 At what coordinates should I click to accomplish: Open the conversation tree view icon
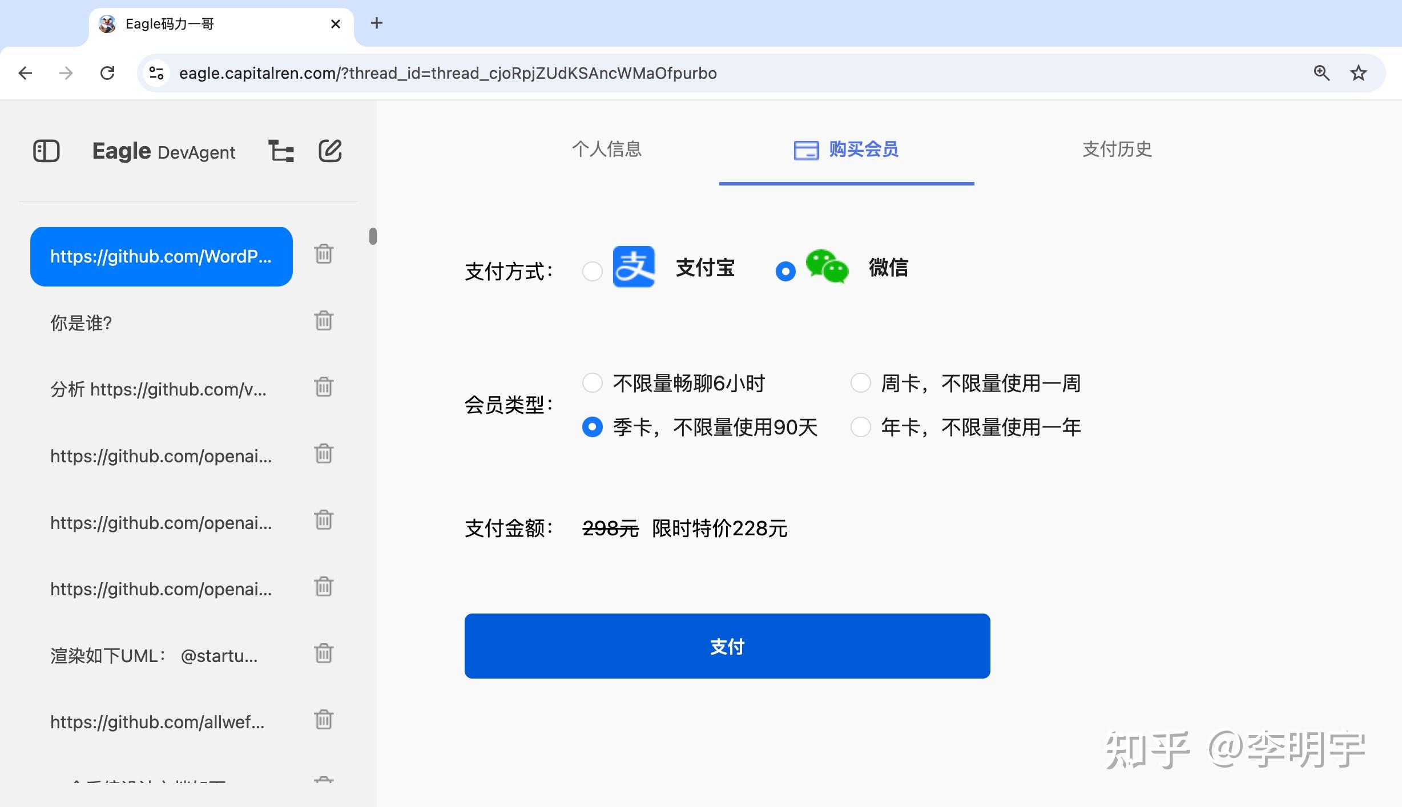pos(281,151)
